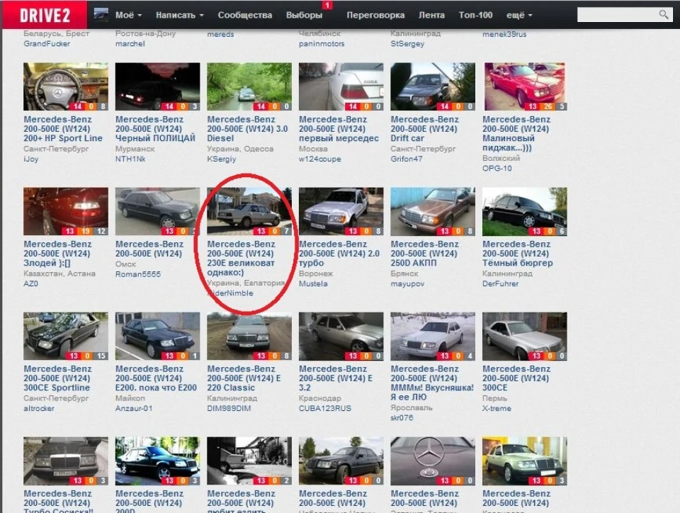Open Mercedes-Benz E200. пока что E200 link

pos(156,378)
